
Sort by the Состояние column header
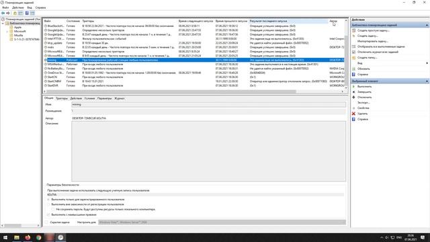point(73,21)
